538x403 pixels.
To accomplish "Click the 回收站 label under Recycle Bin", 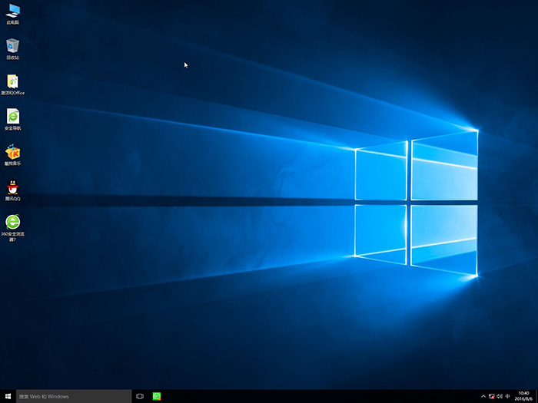I will pos(13,58).
